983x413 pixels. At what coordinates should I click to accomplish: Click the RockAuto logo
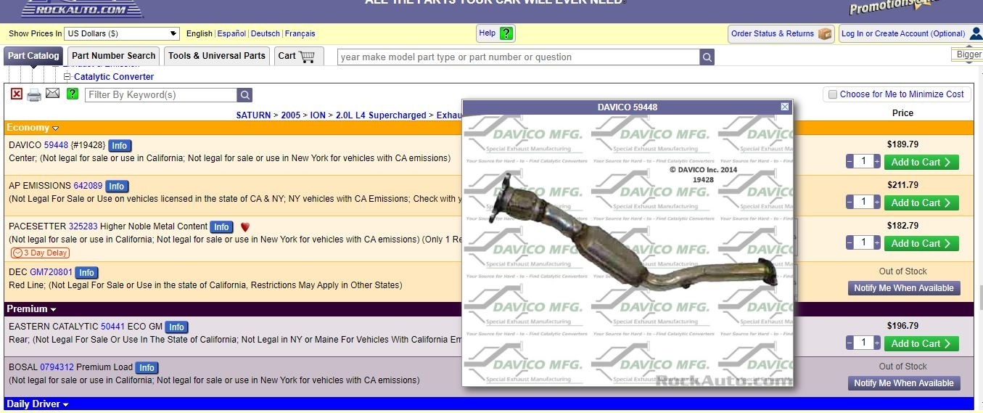82,9
